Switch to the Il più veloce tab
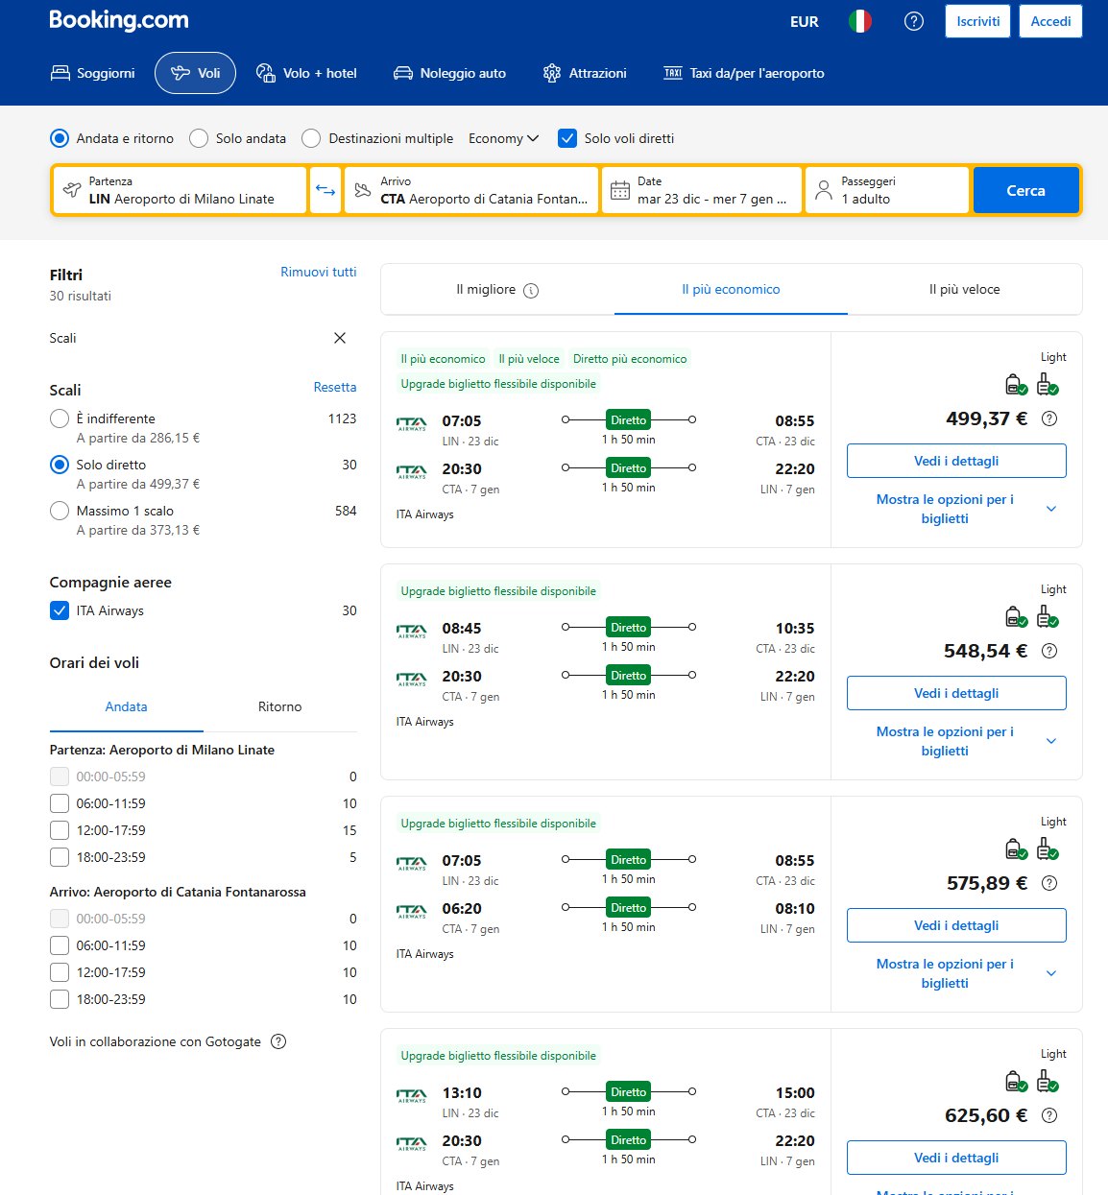Screen dimensions: 1108x1195 964,289
